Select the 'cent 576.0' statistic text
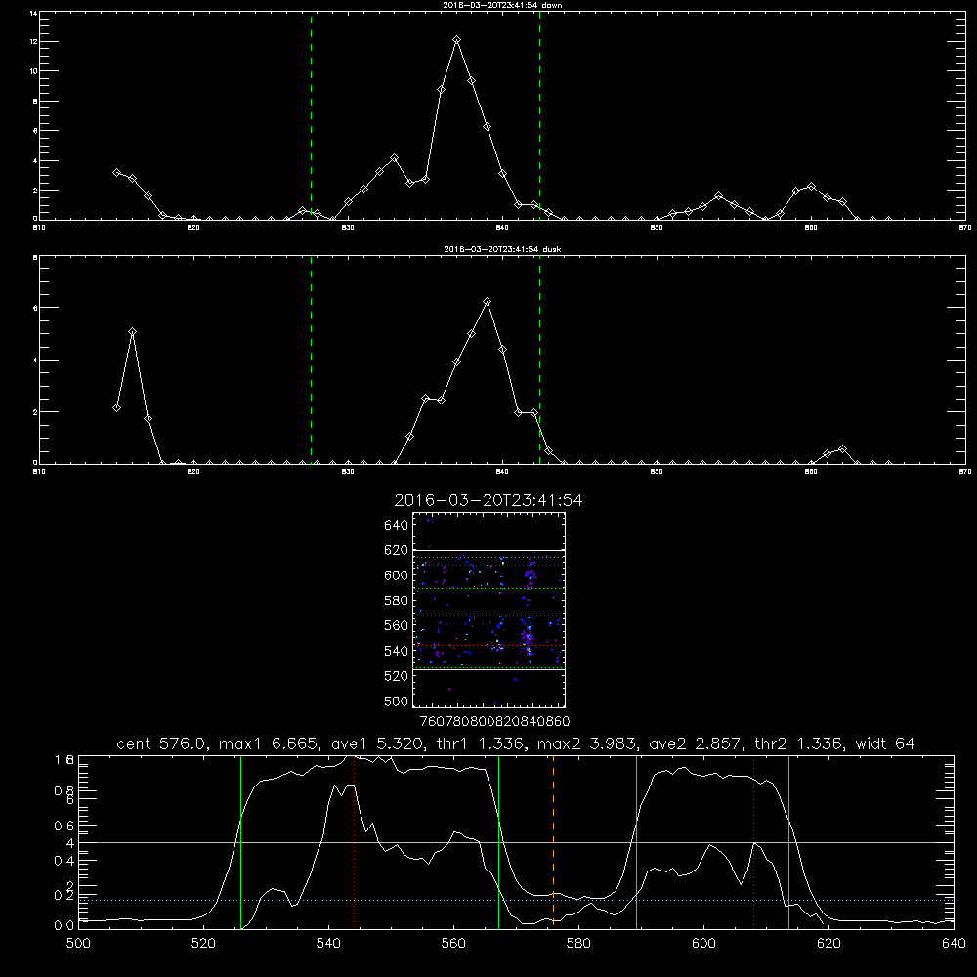This screenshot has height=977, width=977. click(x=162, y=743)
